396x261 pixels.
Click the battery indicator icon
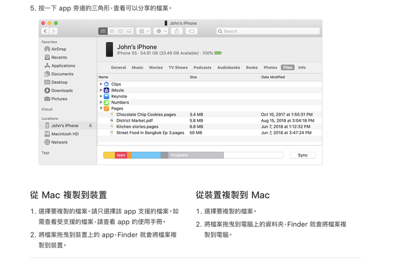pos(218,53)
